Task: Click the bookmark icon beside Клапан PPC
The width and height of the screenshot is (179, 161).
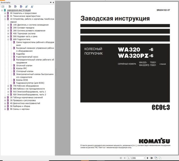Action: pyautogui.click(x=14, y=68)
